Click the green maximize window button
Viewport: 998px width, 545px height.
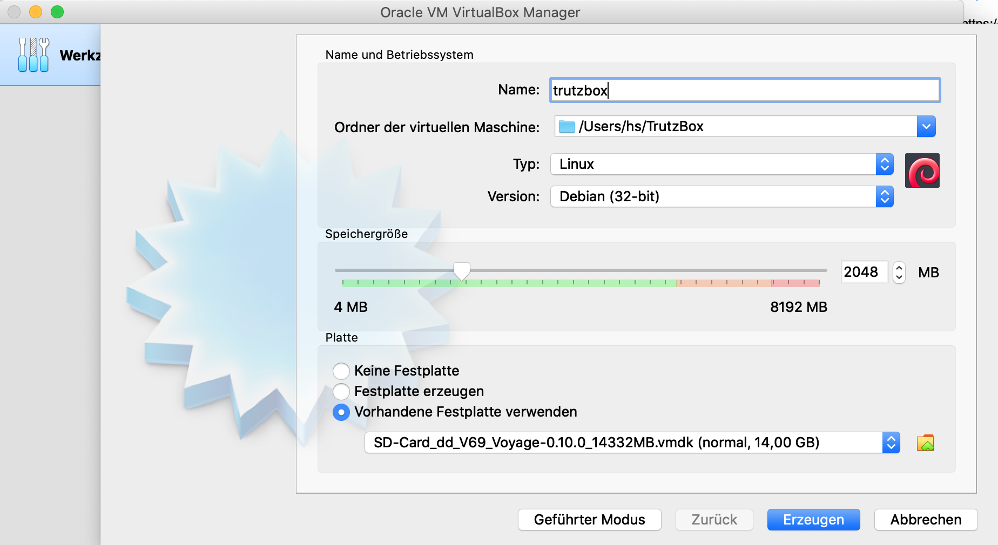[x=57, y=12]
